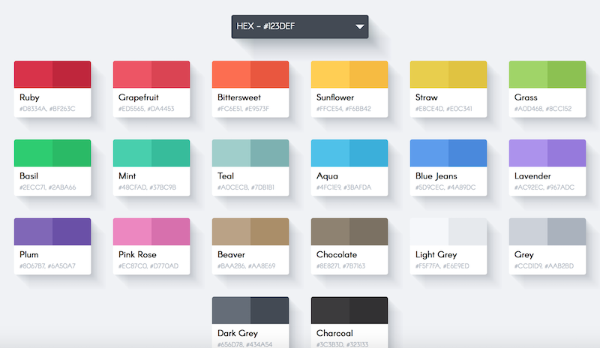The height and width of the screenshot is (348, 600).
Task: Select the lighter Mint color #48CFAD
Action: point(132,153)
